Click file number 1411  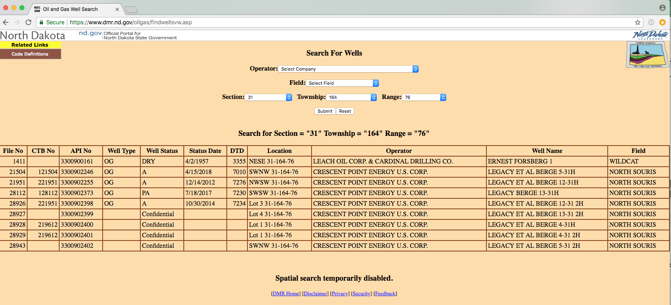(19, 161)
